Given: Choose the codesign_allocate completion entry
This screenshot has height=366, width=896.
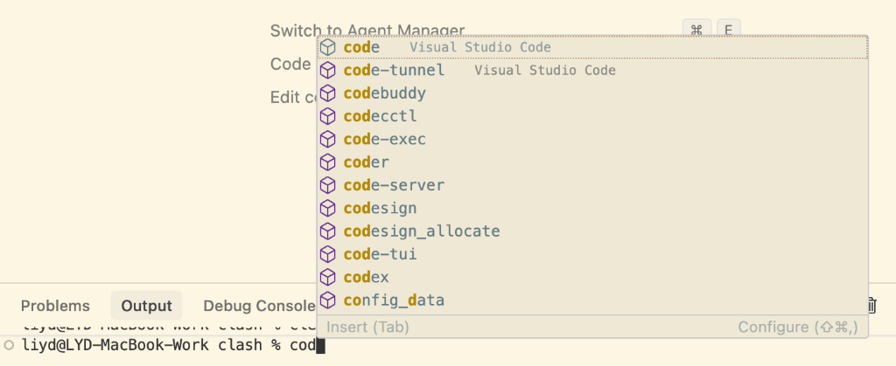Looking at the screenshot, I should pos(422,231).
